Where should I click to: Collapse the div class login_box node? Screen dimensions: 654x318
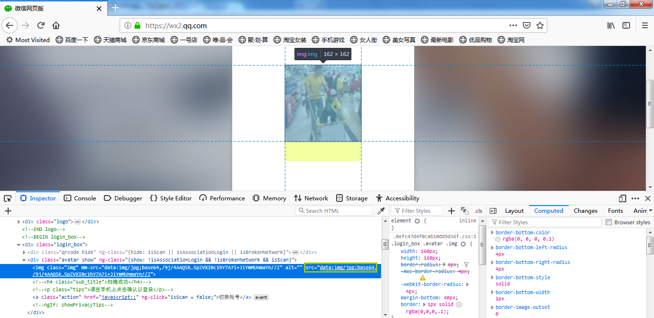pos(19,244)
